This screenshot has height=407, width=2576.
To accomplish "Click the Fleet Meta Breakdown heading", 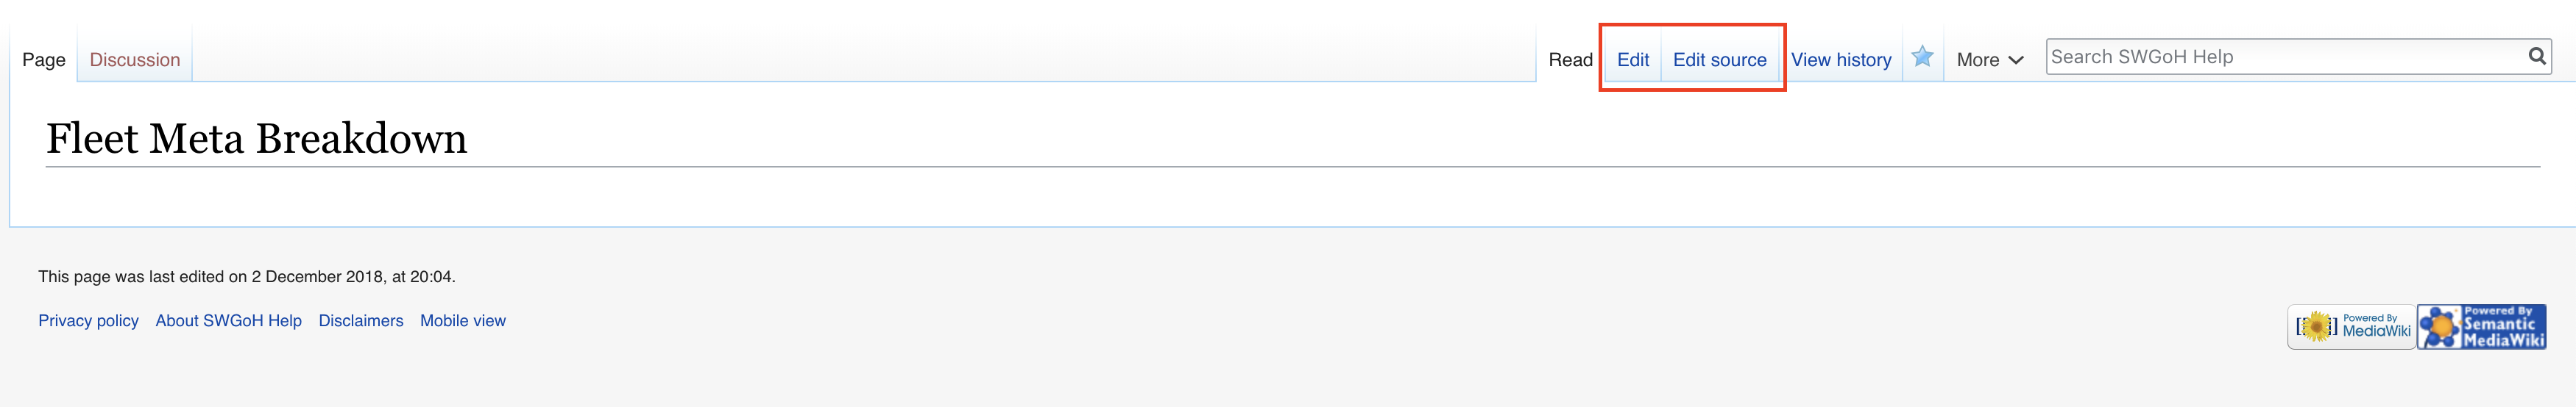I will coord(257,139).
